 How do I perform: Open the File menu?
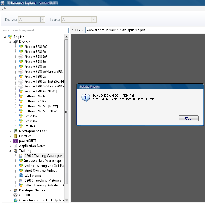4,8
